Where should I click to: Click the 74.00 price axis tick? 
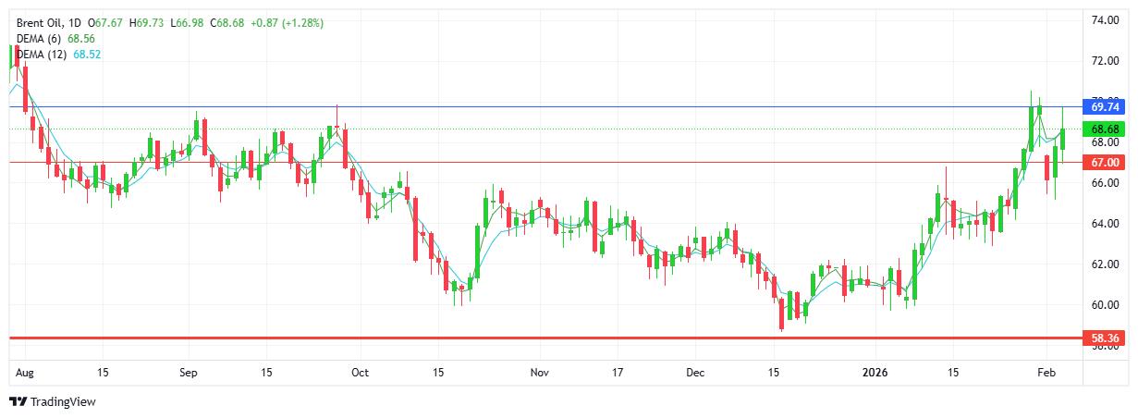[x=1106, y=20]
